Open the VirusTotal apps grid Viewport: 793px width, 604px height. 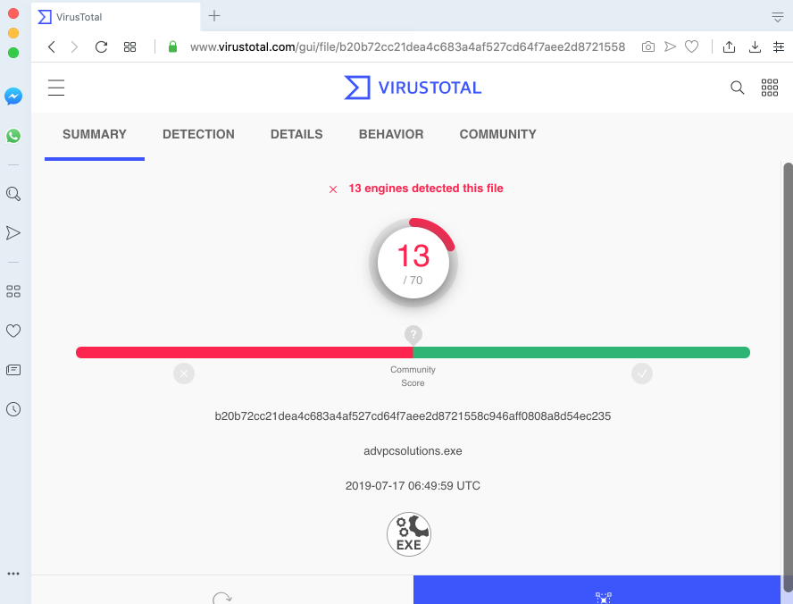(770, 88)
